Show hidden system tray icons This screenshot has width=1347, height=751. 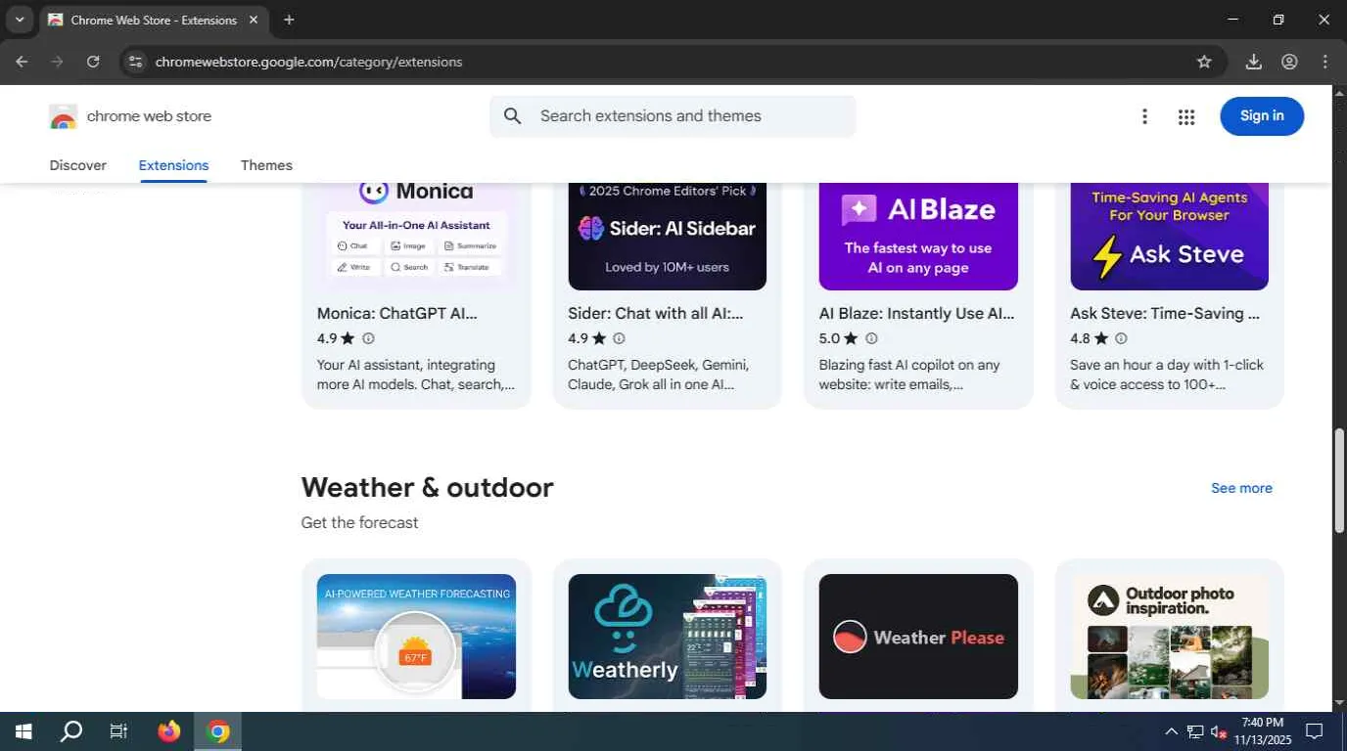[1171, 731]
